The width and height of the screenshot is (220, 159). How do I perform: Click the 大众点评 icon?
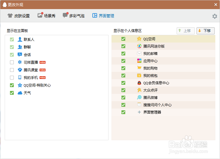pos(139,90)
